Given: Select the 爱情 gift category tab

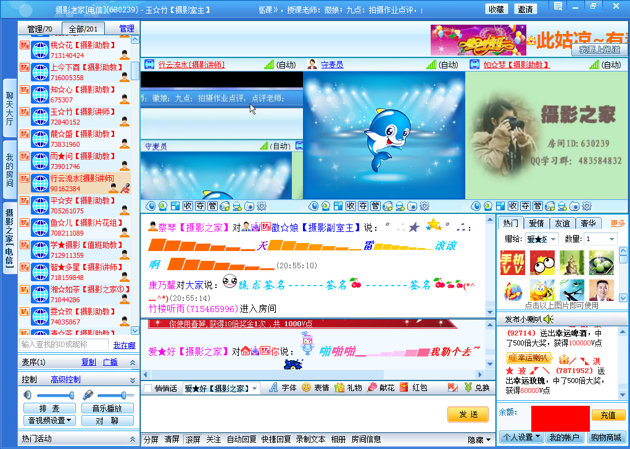Looking at the screenshot, I should (x=536, y=223).
